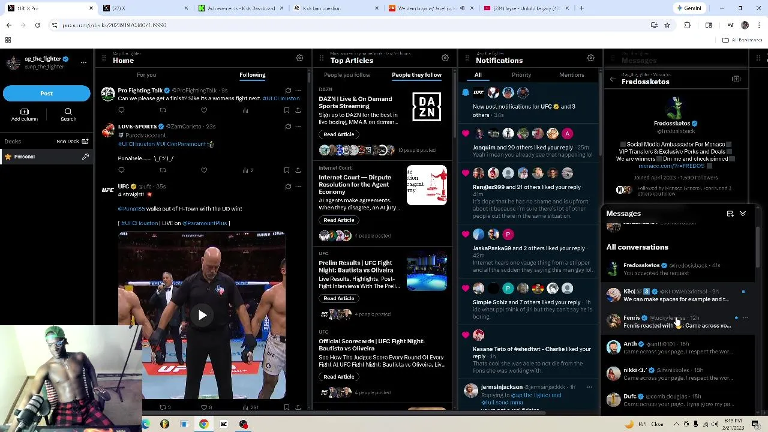The image size is (768, 432).
Task: Like the LOVE-SPORTS post
Action: (204, 170)
